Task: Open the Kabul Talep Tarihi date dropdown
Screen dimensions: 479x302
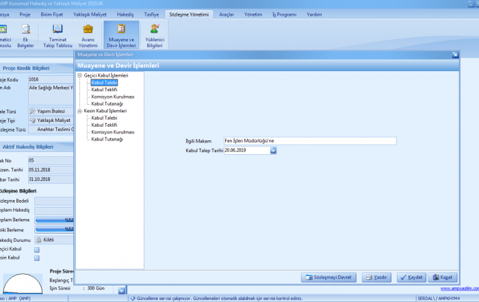Action: pos(273,150)
